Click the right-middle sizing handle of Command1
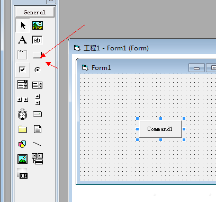 pos(184,129)
